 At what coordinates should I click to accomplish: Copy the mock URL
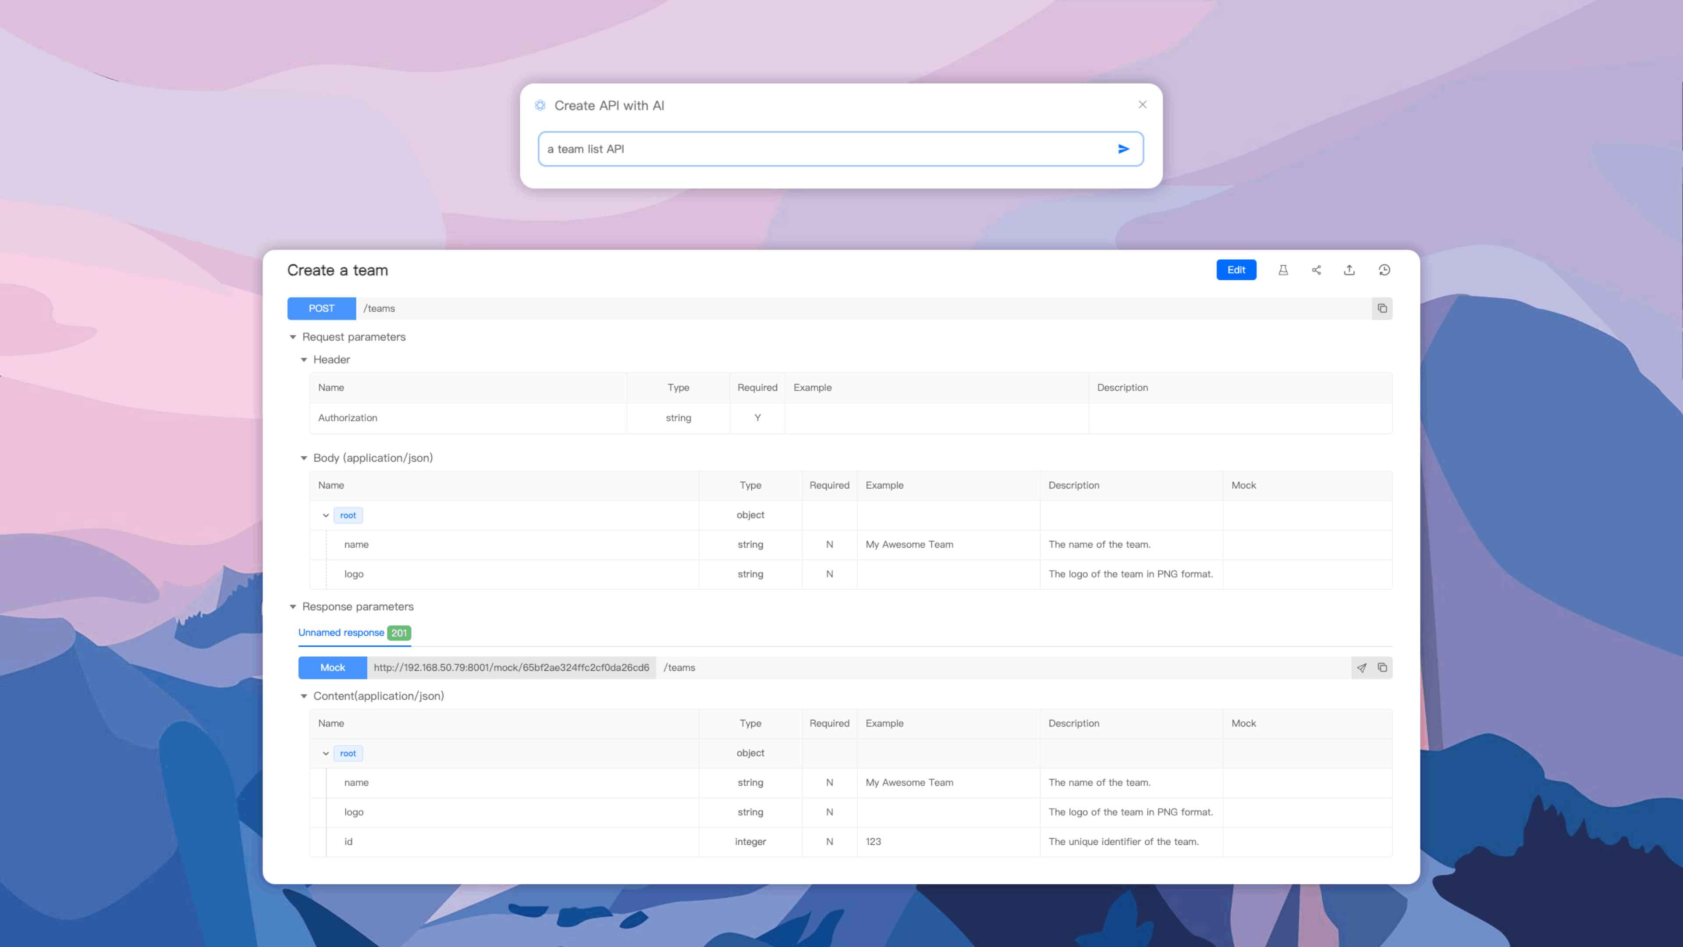pos(1382,667)
